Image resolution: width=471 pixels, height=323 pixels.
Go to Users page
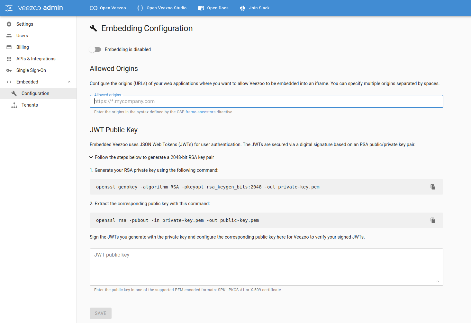coord(38,36)
